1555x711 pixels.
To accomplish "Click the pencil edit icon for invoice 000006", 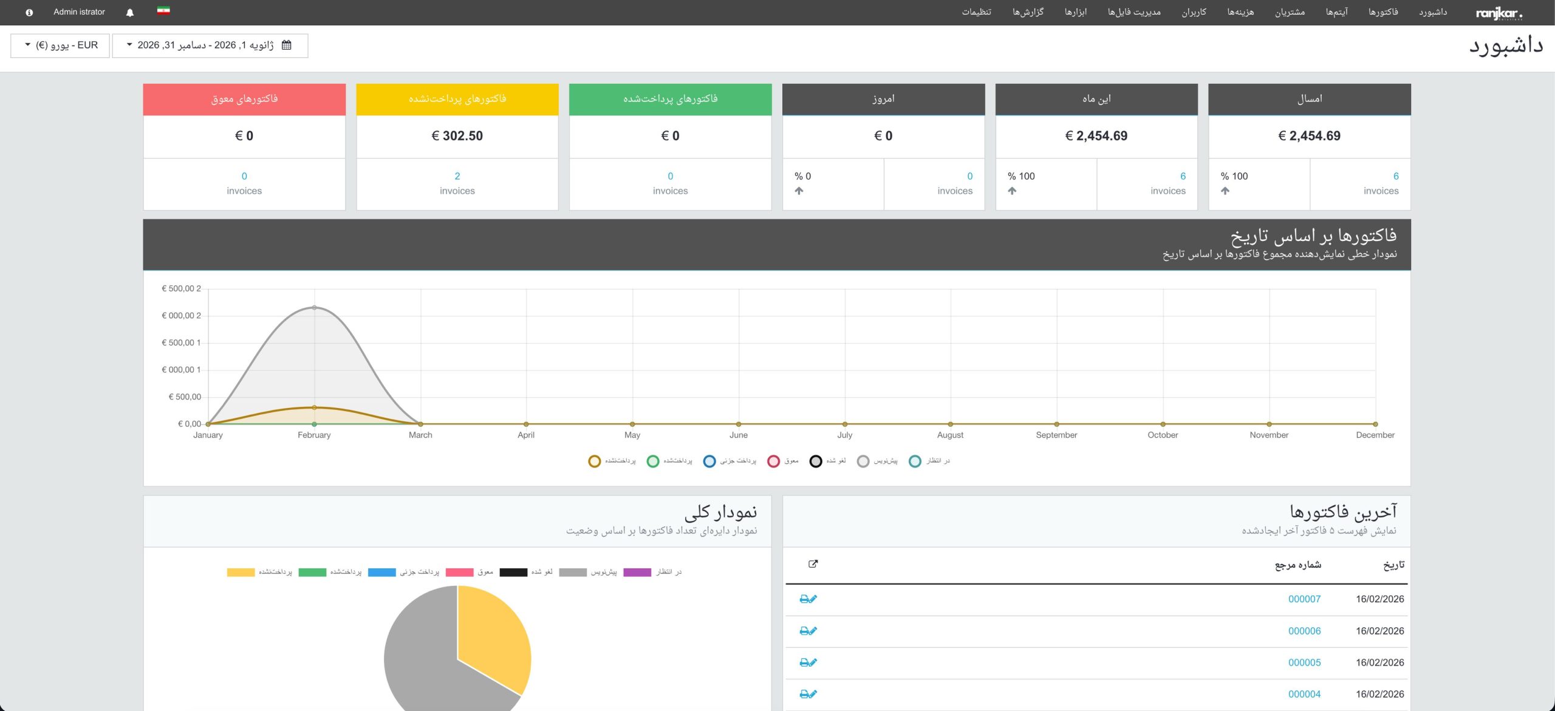I will coord(813,631).
